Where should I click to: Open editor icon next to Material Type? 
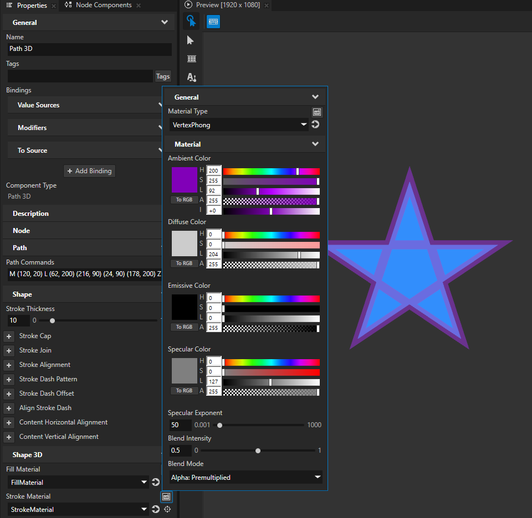(x=316, y=112)
